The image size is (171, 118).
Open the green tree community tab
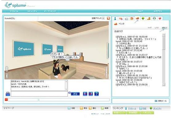(143, 18)
